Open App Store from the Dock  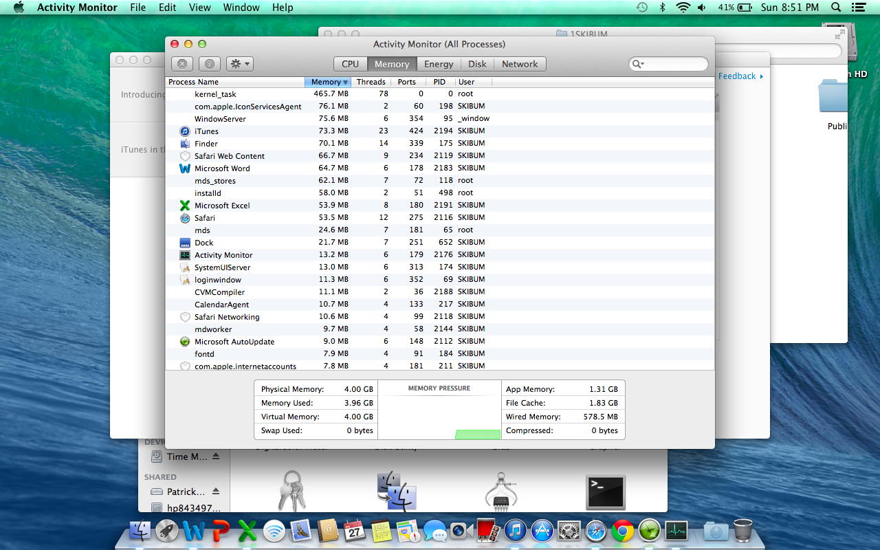(542, 531)
